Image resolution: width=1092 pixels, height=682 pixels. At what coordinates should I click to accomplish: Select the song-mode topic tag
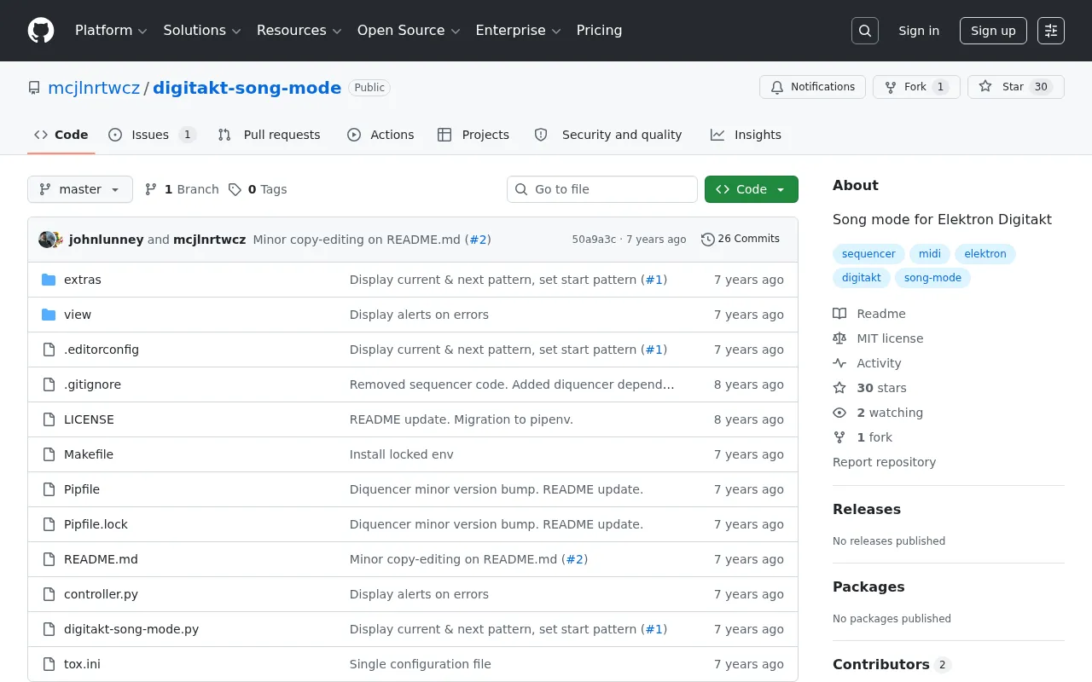[x=932, y=278]
